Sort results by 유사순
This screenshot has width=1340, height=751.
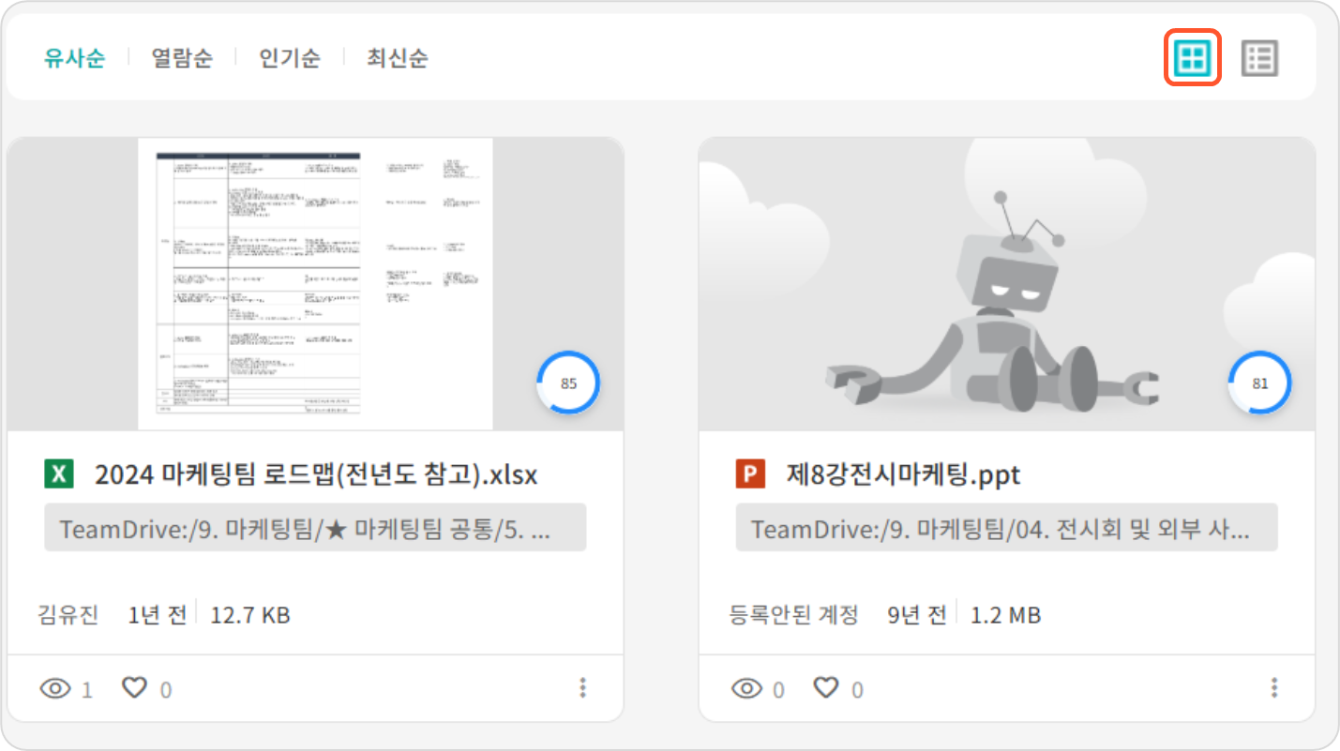(x=74, y=58)
